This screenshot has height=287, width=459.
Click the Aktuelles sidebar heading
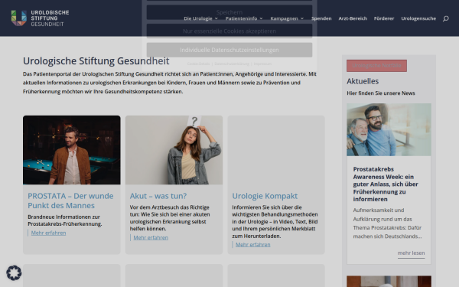tap(363, 81)
